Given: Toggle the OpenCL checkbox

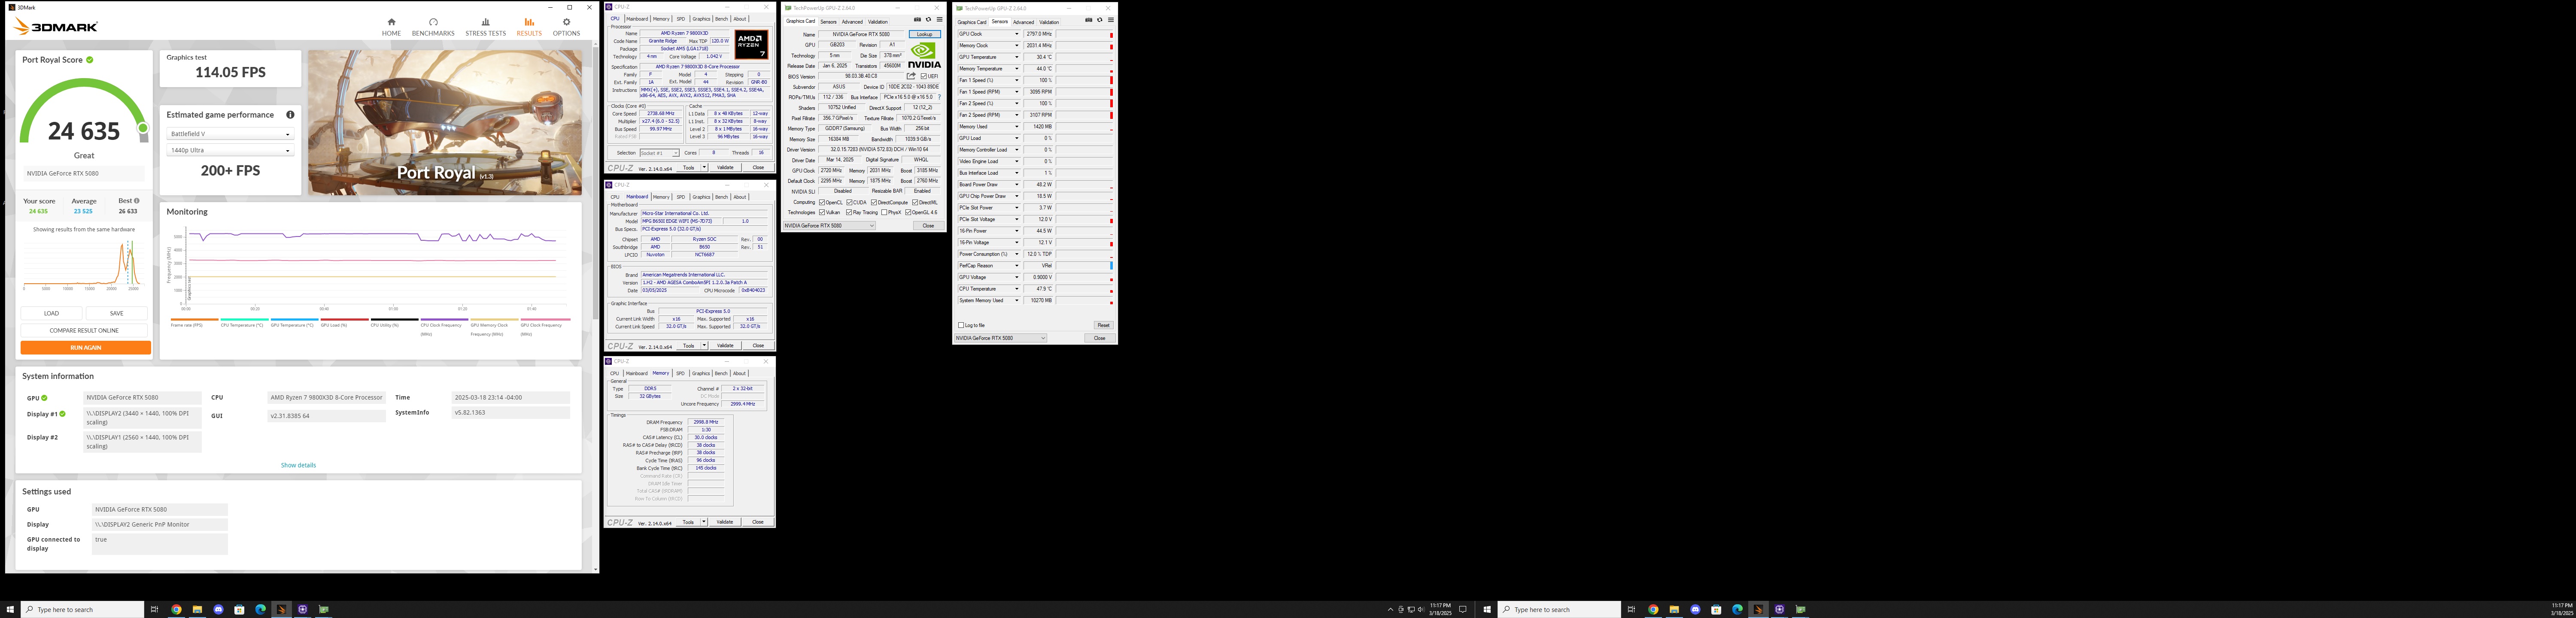Looking at the screenshot, I should [822, 202].
